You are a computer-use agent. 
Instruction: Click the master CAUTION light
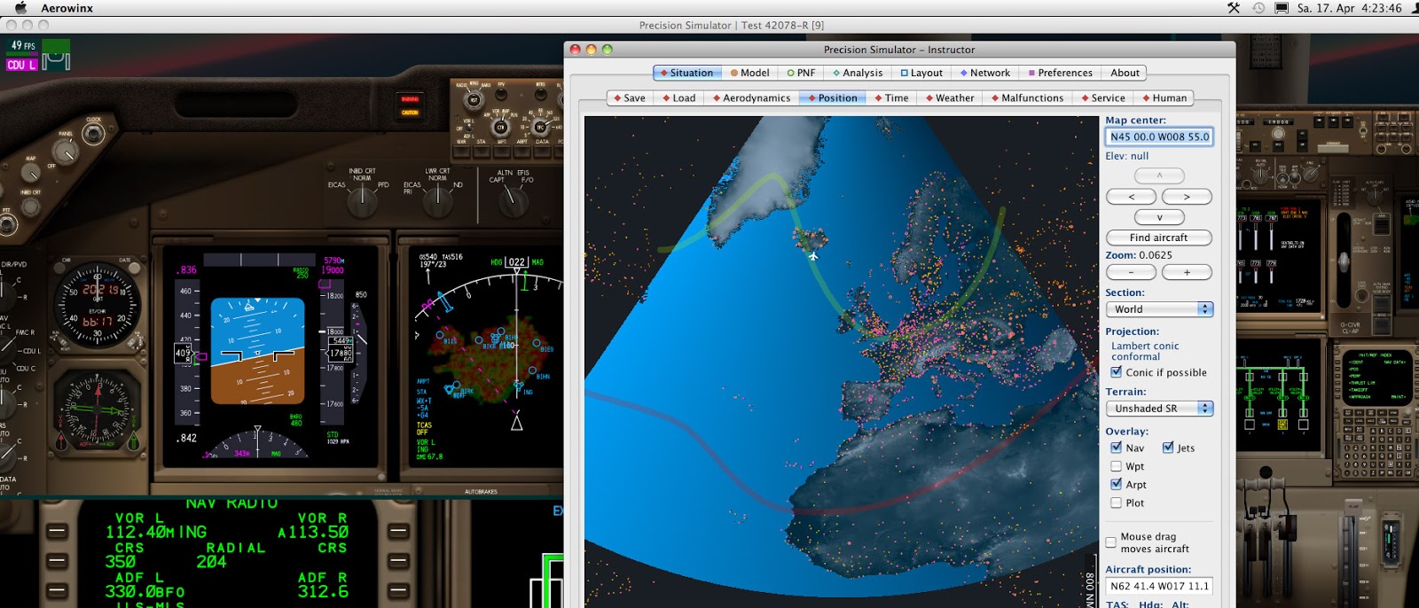pos(410,113)
